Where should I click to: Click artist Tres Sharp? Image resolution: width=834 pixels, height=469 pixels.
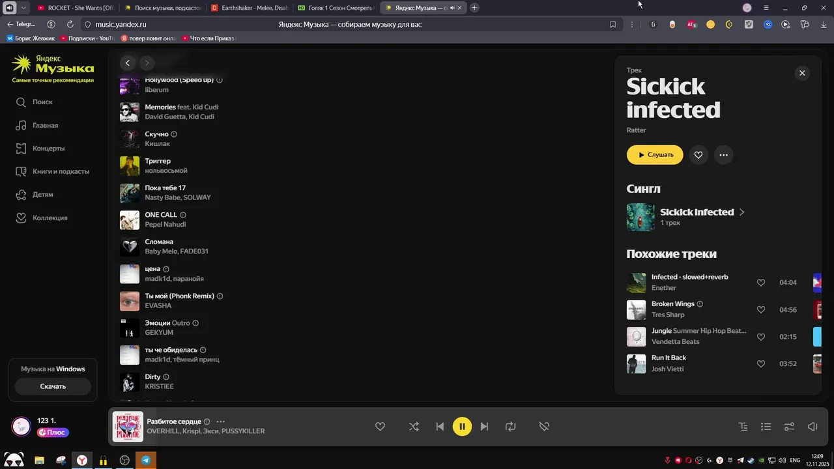tap(668, 315)
